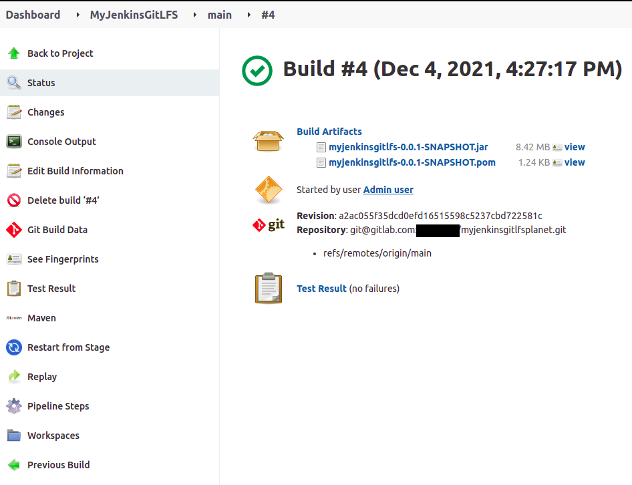Download the myjenkinsgitlfs-0.0.1-SNAPSHOT.jar artifact

coord(408,147)
